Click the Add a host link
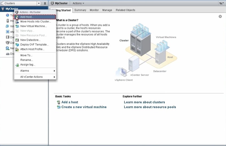 [x=69, y=102]
